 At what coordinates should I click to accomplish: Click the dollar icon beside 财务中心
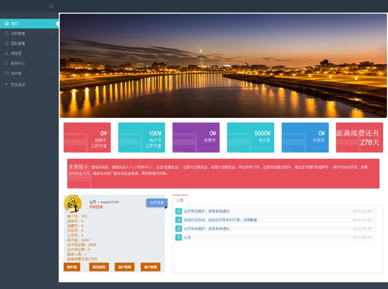point(7,63)
